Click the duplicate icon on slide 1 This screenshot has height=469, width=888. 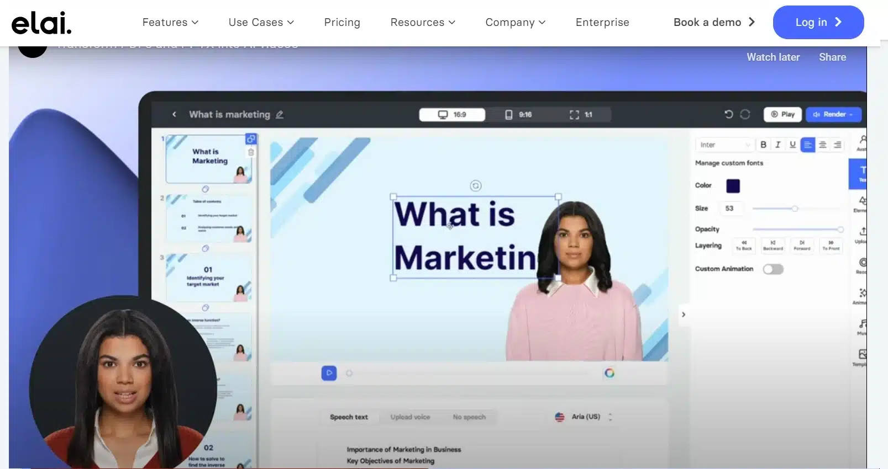(x=251, y=139)
